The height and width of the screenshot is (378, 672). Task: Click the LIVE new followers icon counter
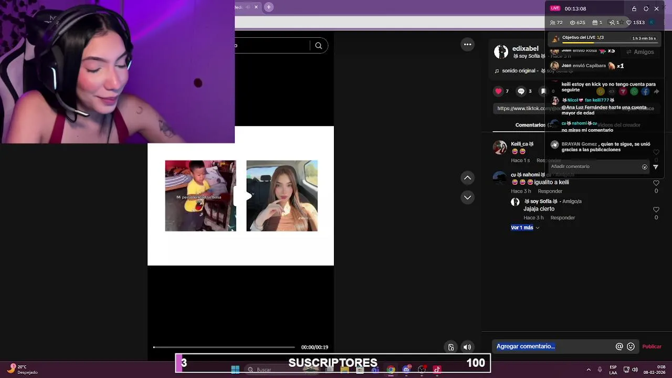pyautogui.click(x=614, y=23)
